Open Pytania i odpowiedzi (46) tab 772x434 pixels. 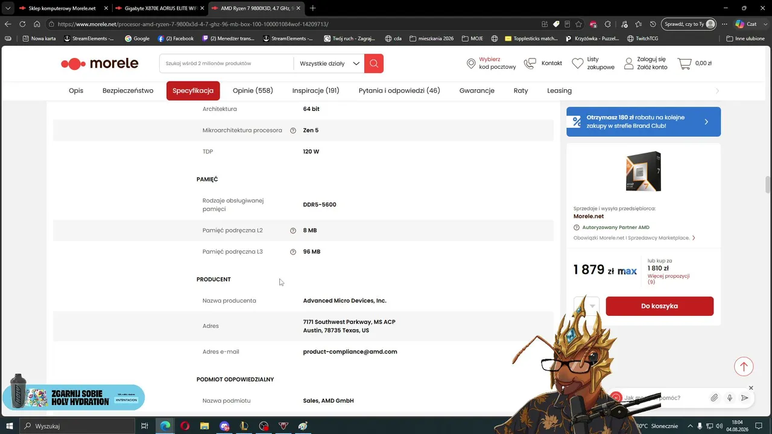coord(399,90)
